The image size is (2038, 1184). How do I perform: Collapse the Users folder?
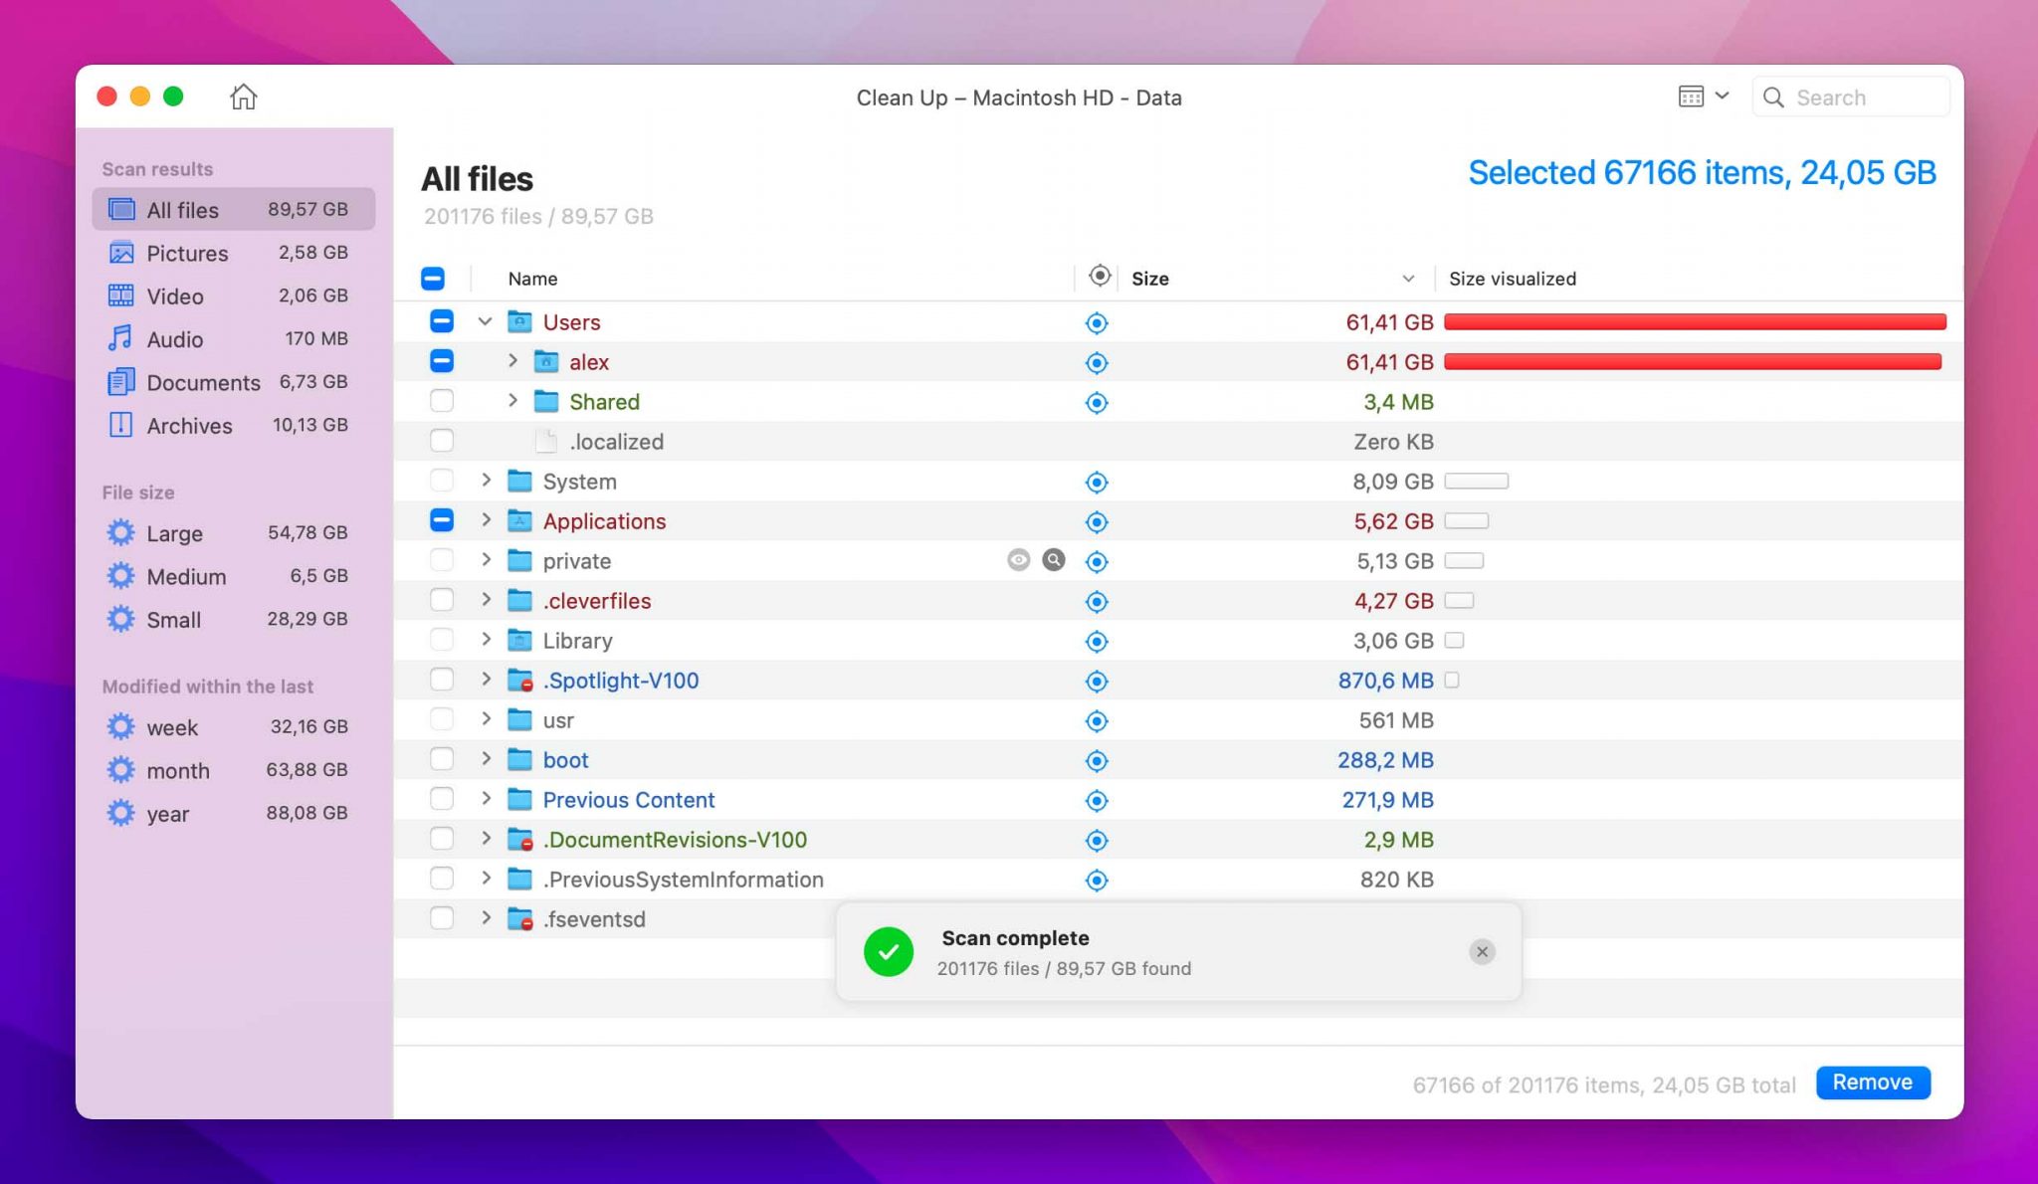(x=486, y=321)
